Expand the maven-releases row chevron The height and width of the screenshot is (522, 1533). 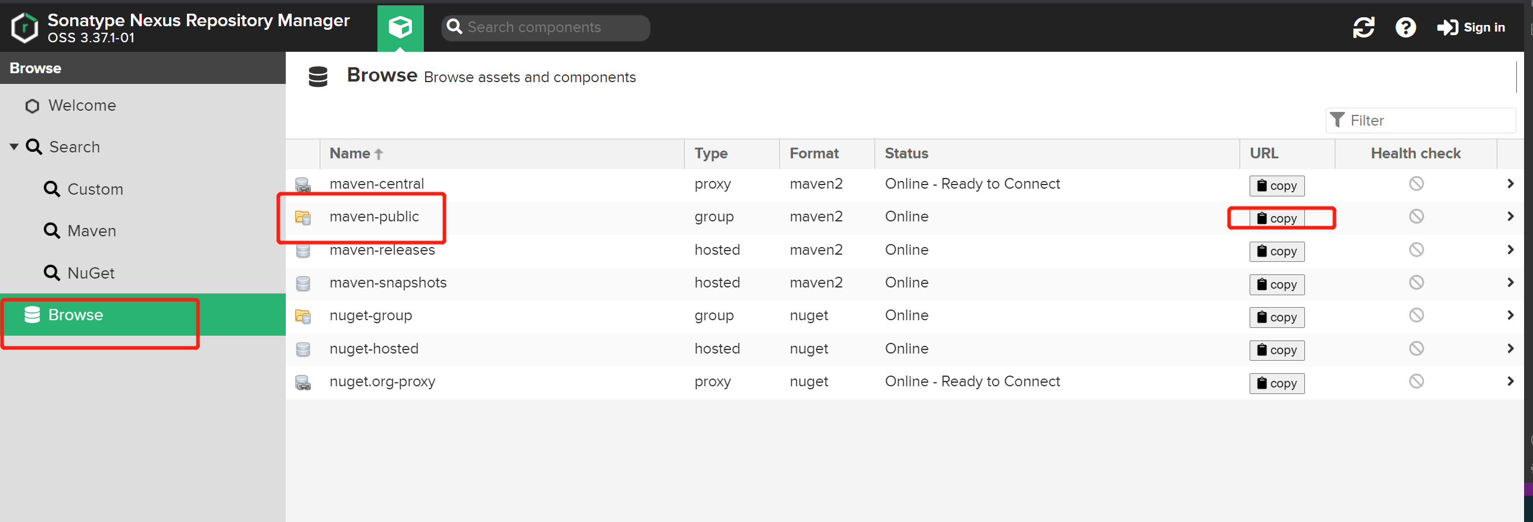1510,249
